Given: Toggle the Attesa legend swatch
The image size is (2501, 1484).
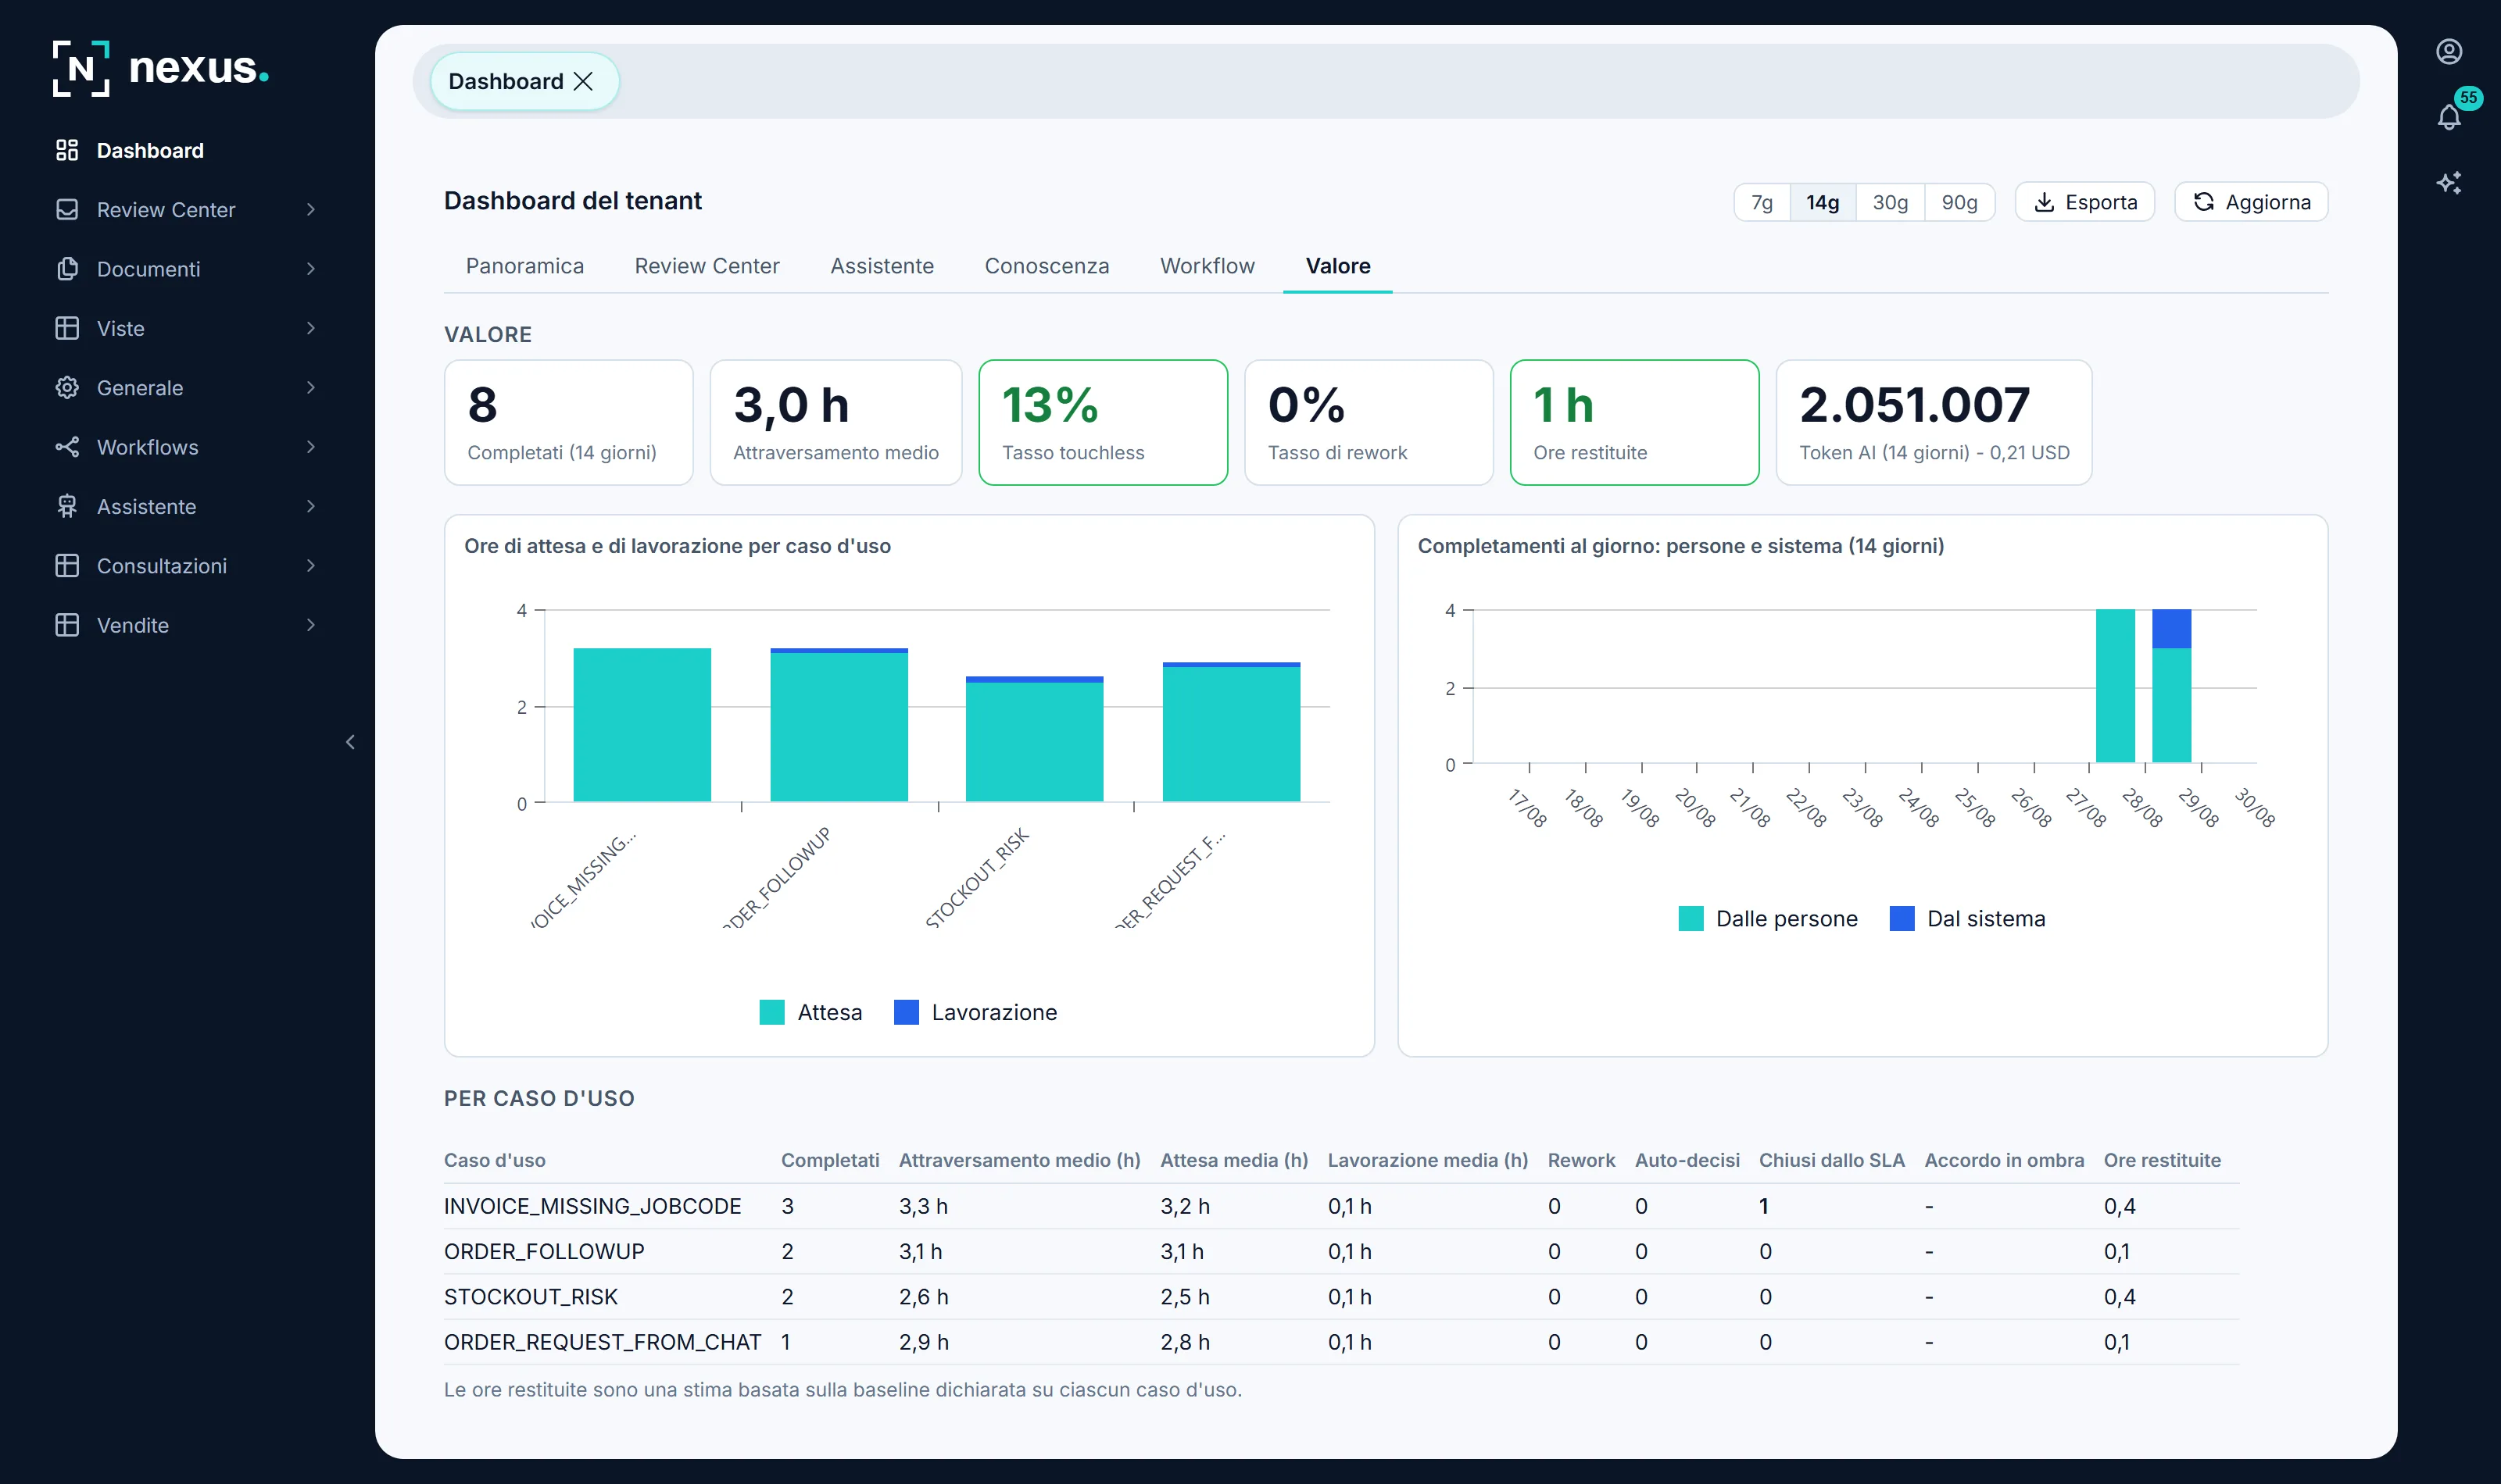Looking at the screenshot, I should (771, 1012).
